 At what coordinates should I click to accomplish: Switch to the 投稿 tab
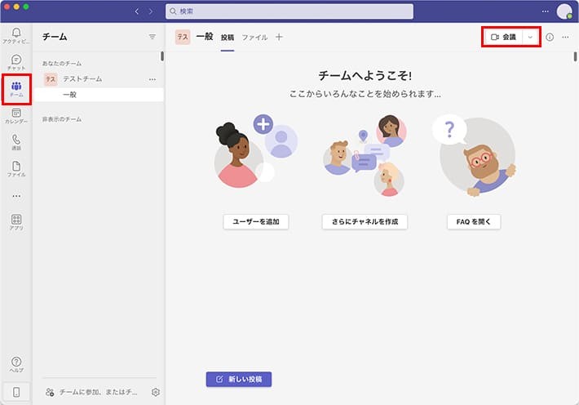[x=228, y=38]
